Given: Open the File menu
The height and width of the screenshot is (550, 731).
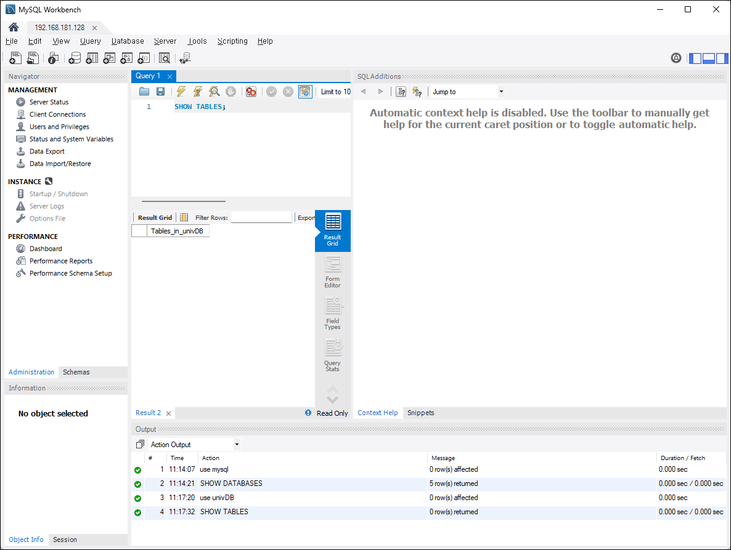Looking at the screenshot, I should tap(12, 41).
